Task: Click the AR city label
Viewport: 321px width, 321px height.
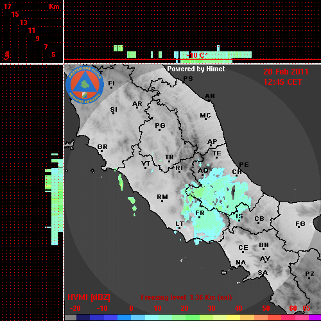Action: (137, 104)
